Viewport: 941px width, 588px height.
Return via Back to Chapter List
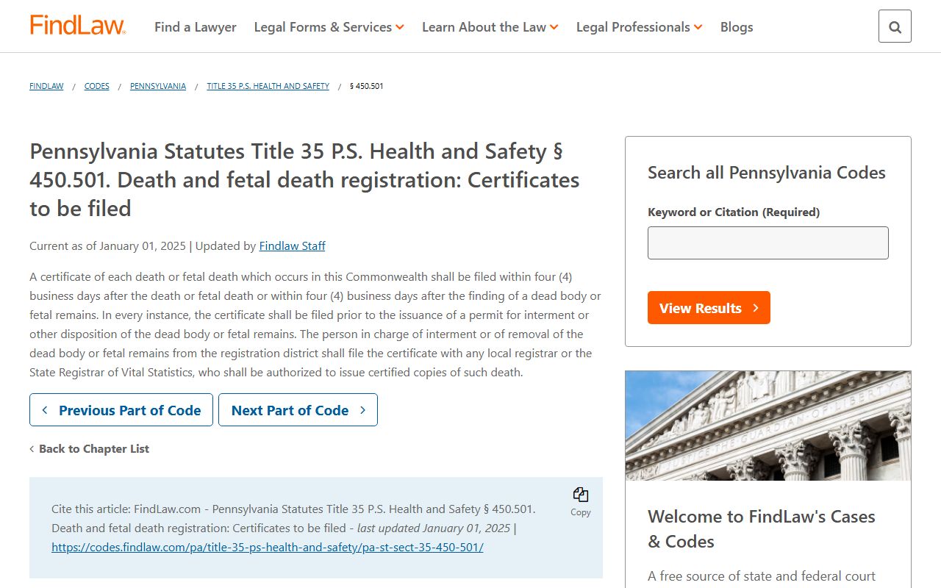(90, 448)
